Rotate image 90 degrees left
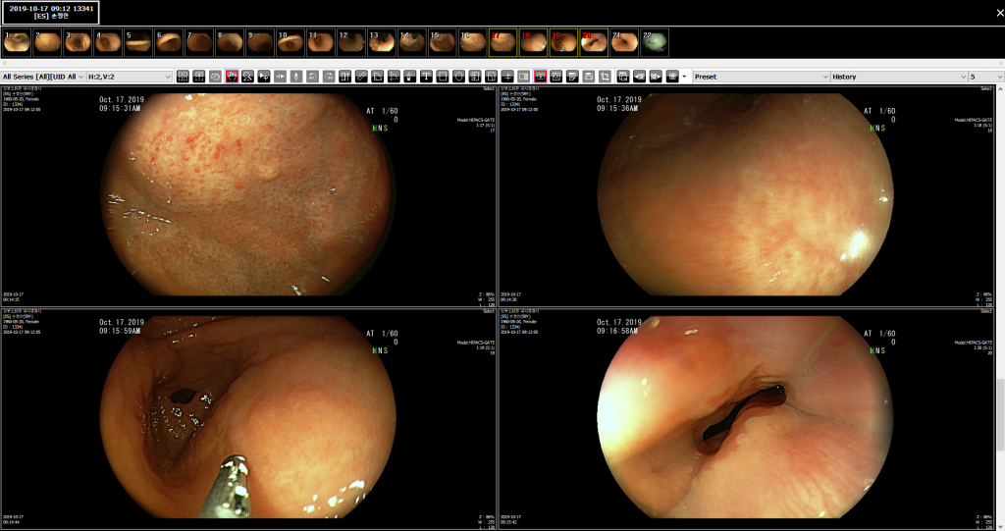 click(313, 77)
